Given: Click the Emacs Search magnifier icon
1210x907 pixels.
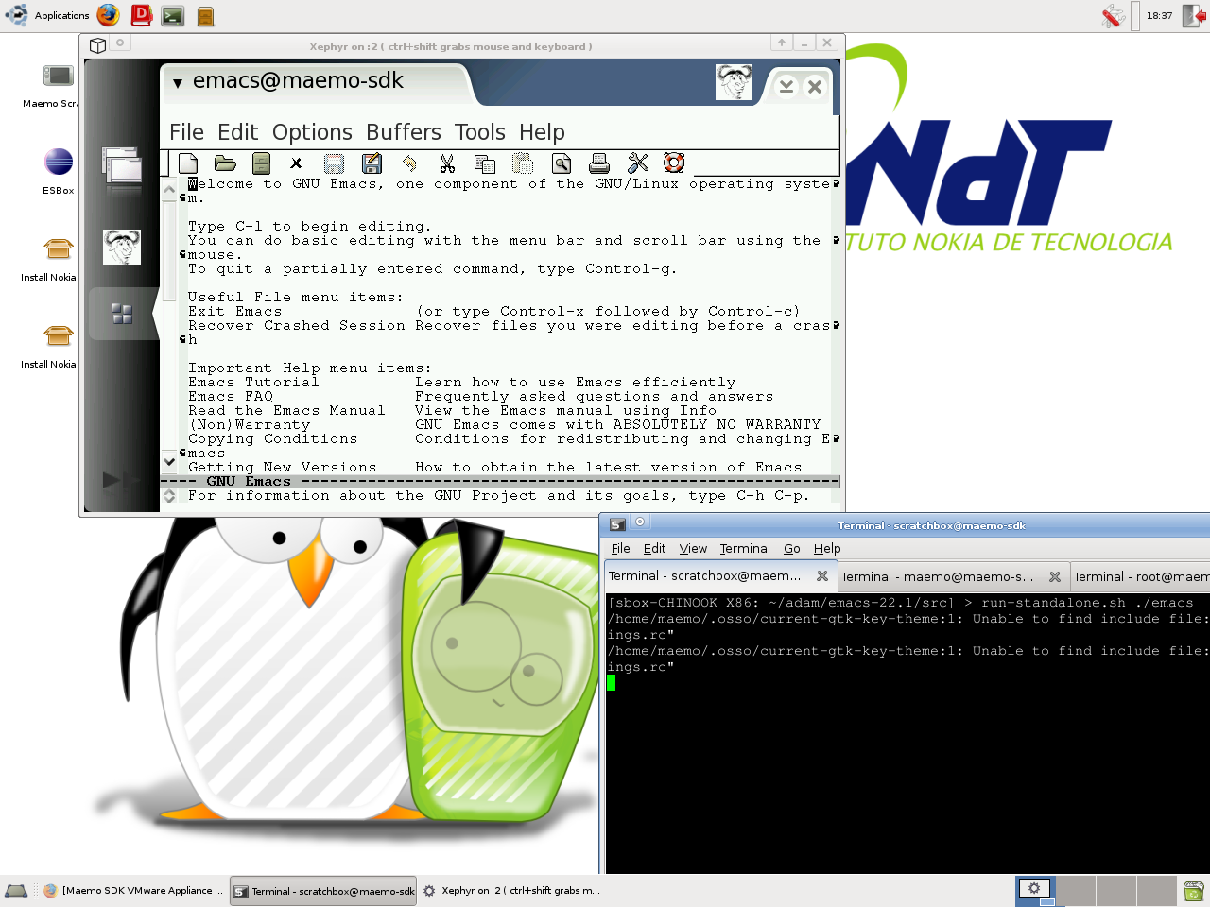Looking at the screenshot, I should (562, 163).
